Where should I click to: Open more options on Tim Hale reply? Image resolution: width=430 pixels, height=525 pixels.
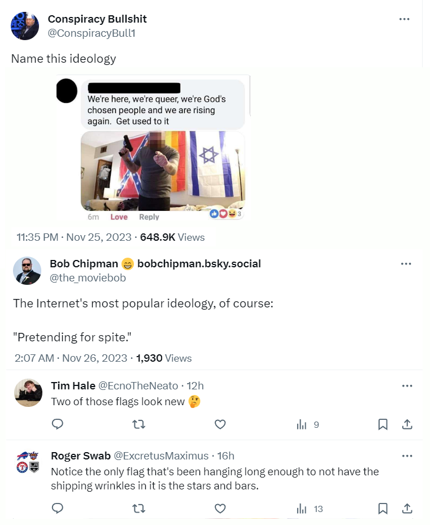pos(407,386)
